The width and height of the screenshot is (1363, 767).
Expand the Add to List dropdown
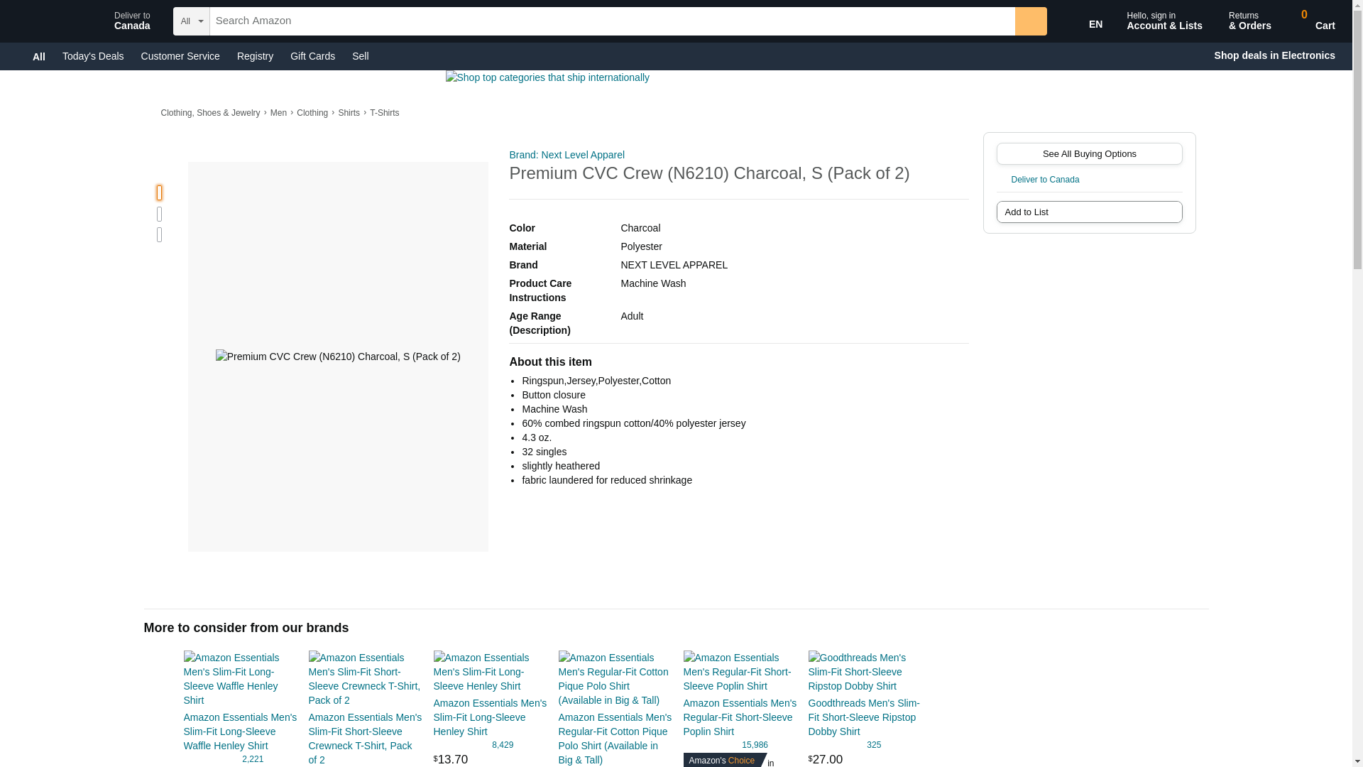coord(1088,212)
